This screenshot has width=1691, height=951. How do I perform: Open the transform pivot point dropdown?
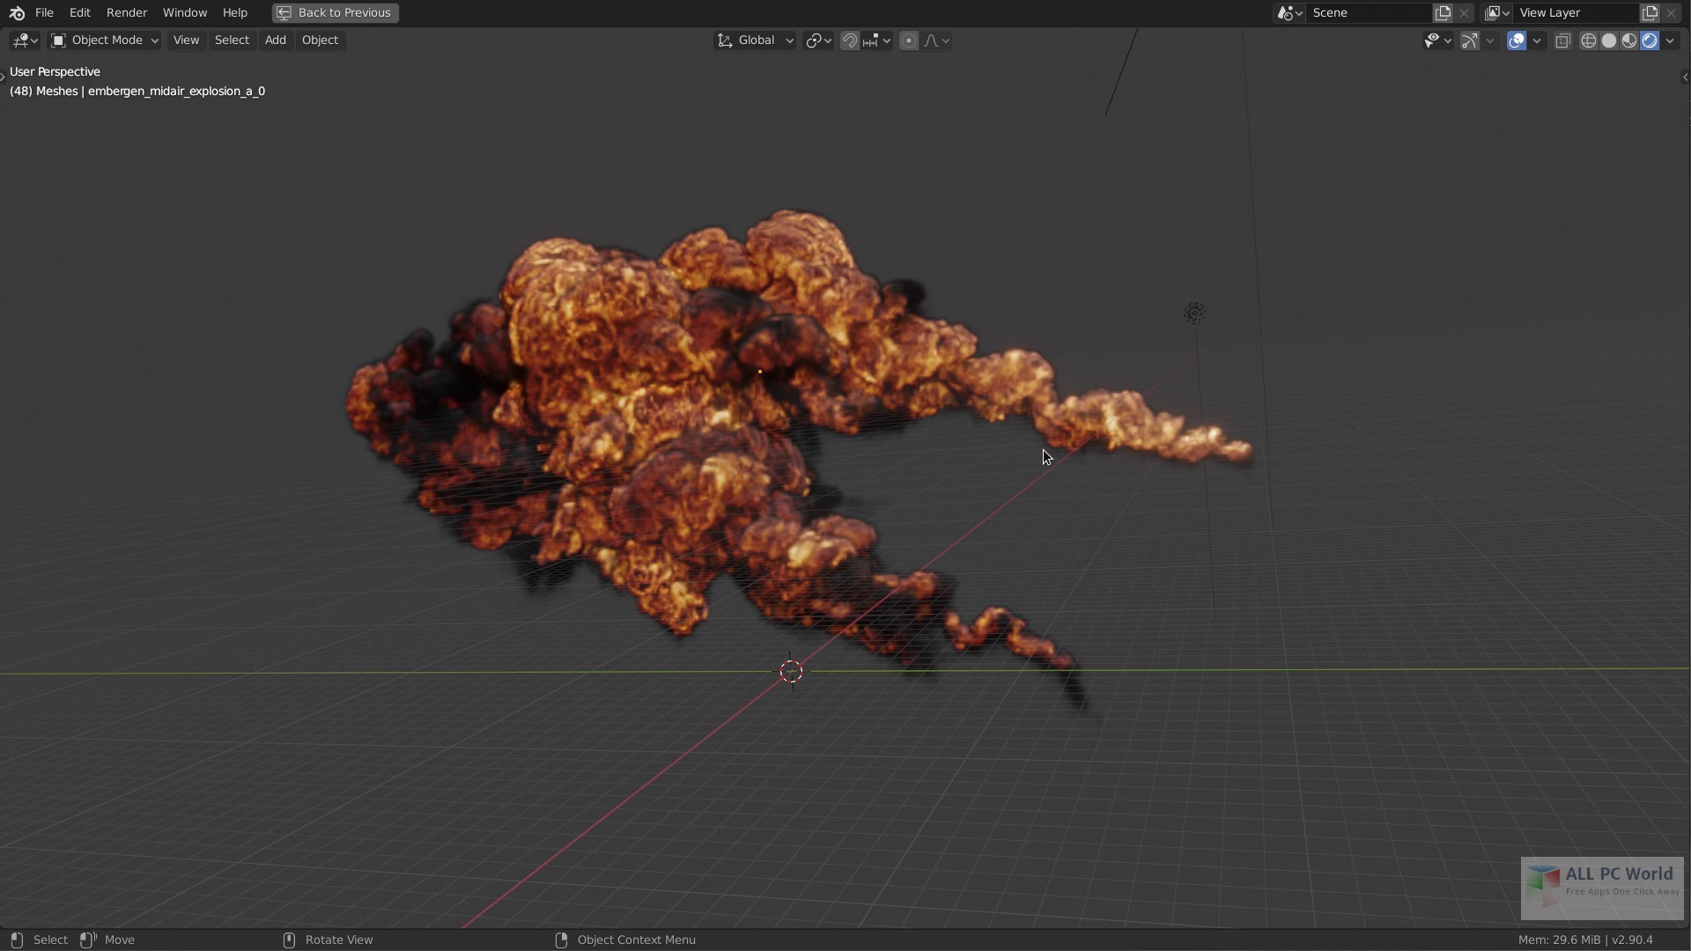click(x=818, y=41)
